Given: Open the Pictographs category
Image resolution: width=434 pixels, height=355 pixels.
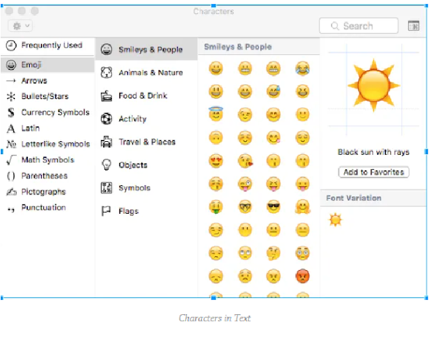Looking at the screenshot, I should pyautogui.click(x=47, y=192).
